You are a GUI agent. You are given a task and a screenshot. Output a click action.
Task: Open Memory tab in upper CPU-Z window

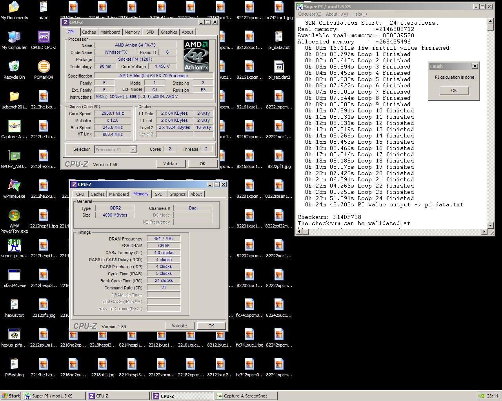click(132, 32)
